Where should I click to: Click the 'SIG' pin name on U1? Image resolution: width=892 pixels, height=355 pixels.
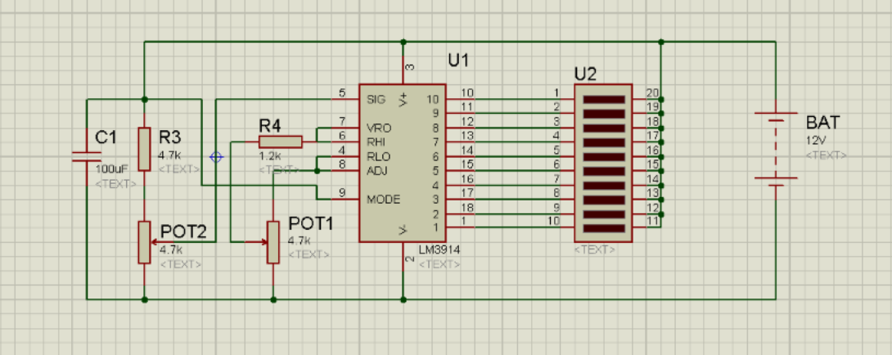click(376, 100)
